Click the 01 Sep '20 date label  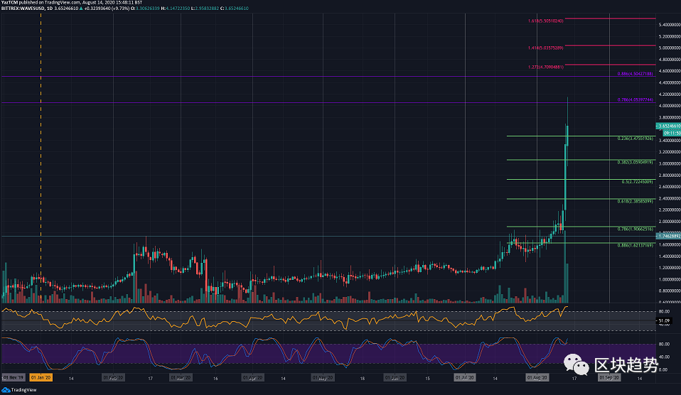(x=609, y=378)
